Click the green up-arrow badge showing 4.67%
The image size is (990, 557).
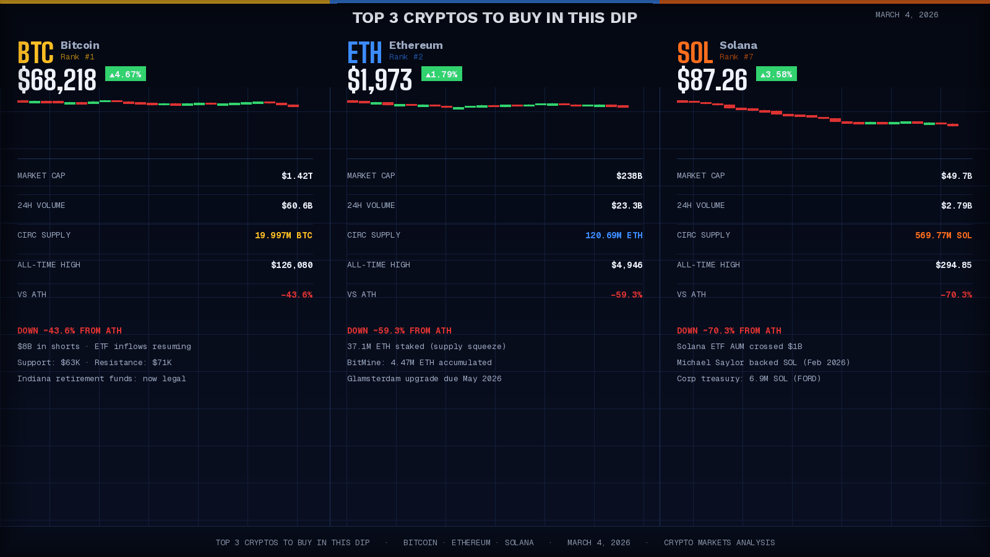125,74
